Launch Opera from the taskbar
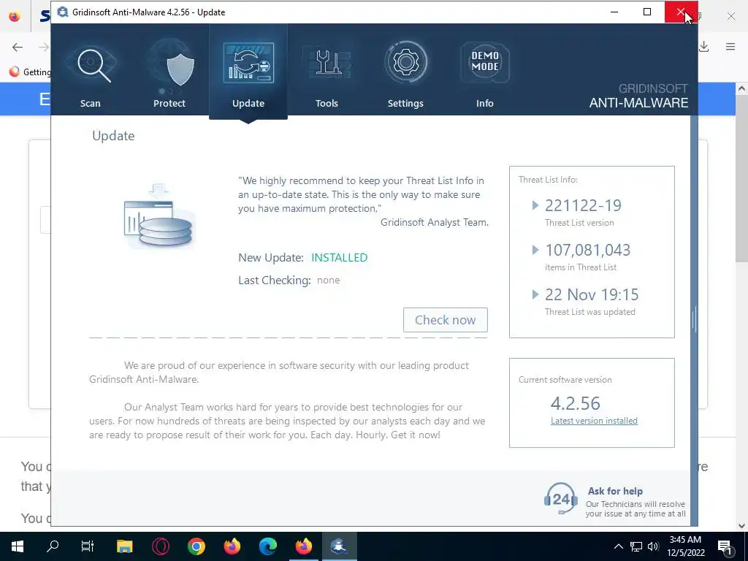 (x=160, y=546)
